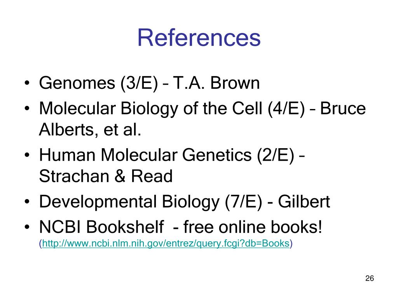This screenshot has width=398, height=298.
Task: Click the word Bruce
Action: 343,109
